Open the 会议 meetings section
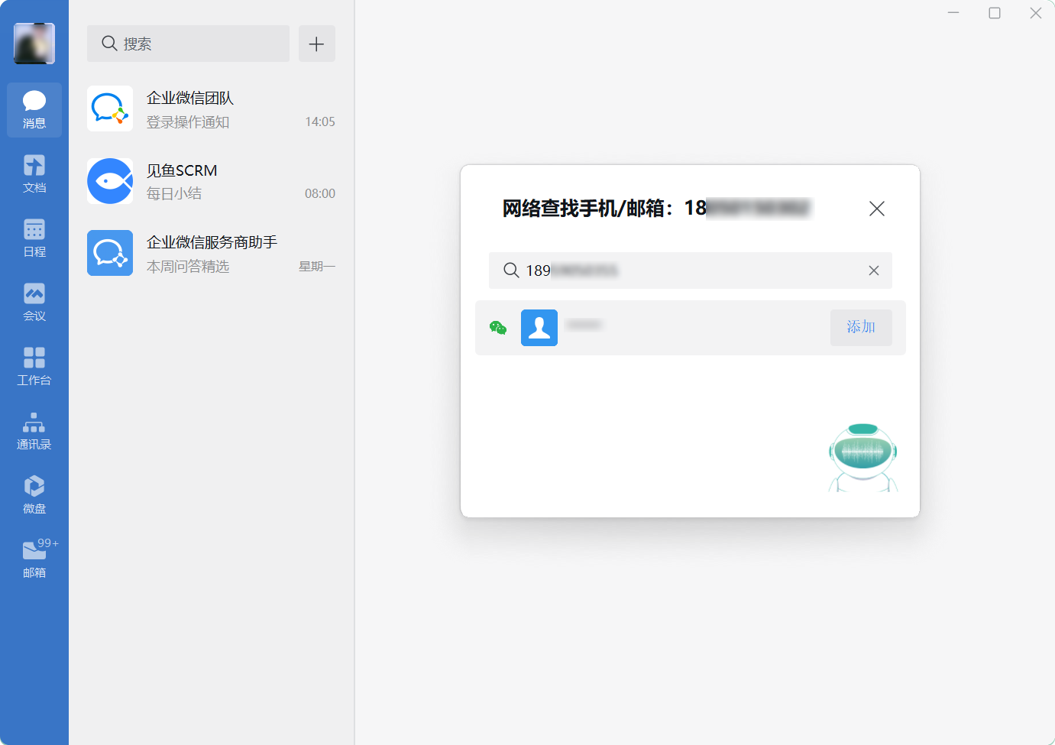 [34, 303]
